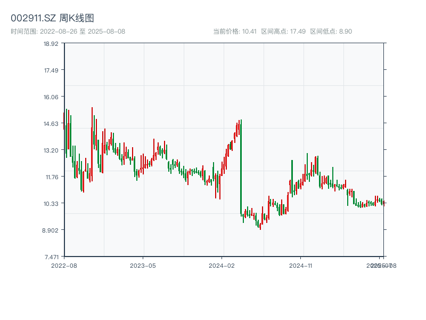Click y-axis label 18.92
Viewport: 426px width, 320px height.
51,44
